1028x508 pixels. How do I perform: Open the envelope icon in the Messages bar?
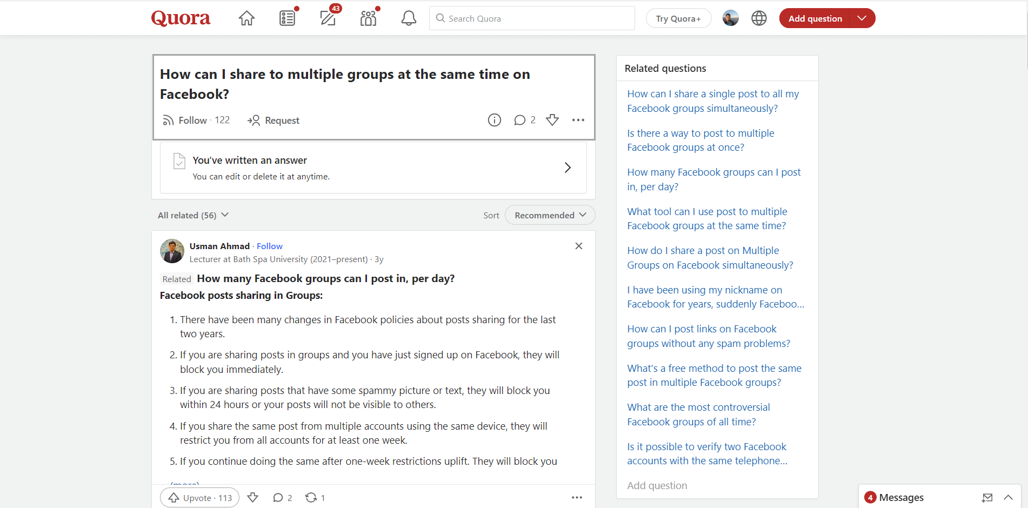[988, 497]
